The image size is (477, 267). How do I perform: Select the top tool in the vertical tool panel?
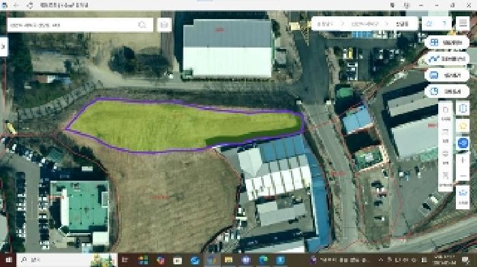(x=446, y=113)
